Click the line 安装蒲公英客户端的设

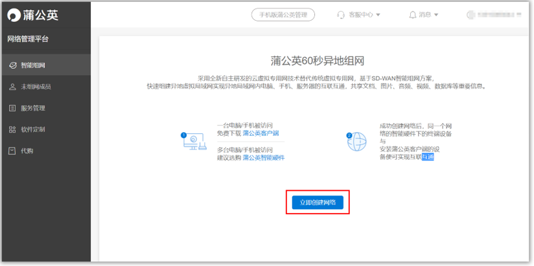pyautogui.click(x=410, y=149)
